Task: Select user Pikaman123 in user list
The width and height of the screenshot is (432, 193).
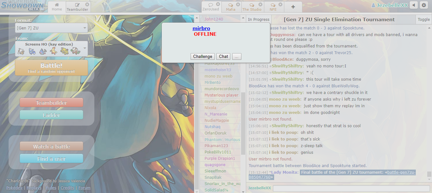Action: [x=216, y=146]
